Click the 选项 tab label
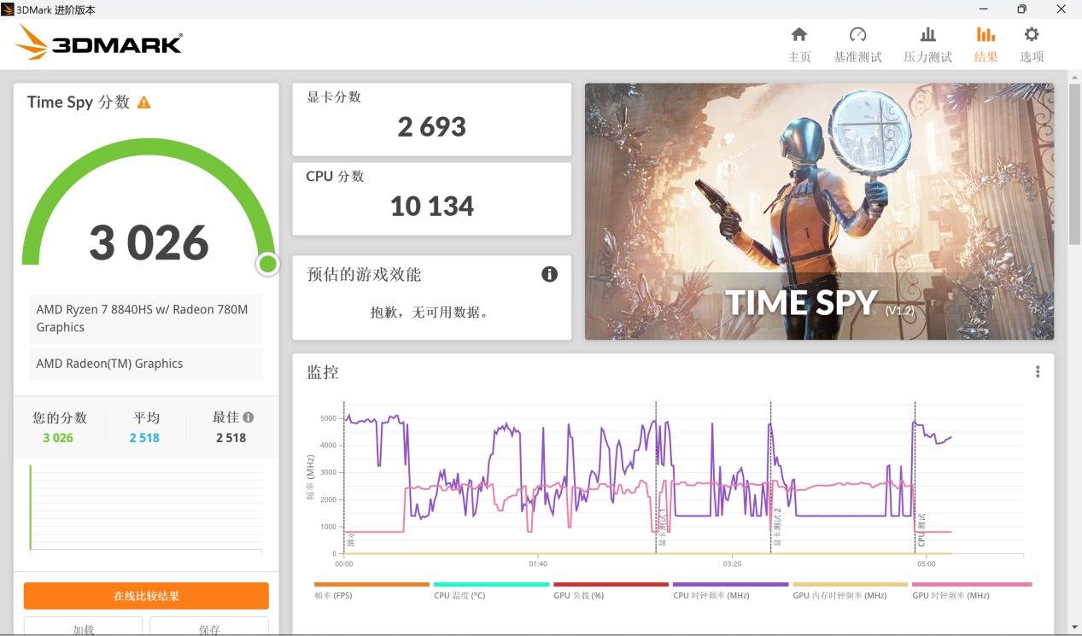This screenshot has width=1082, height=636. pyautogui.click(x=1032, y=57)
